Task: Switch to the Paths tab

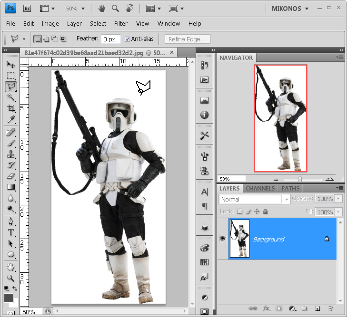Action: pos(290,188)
